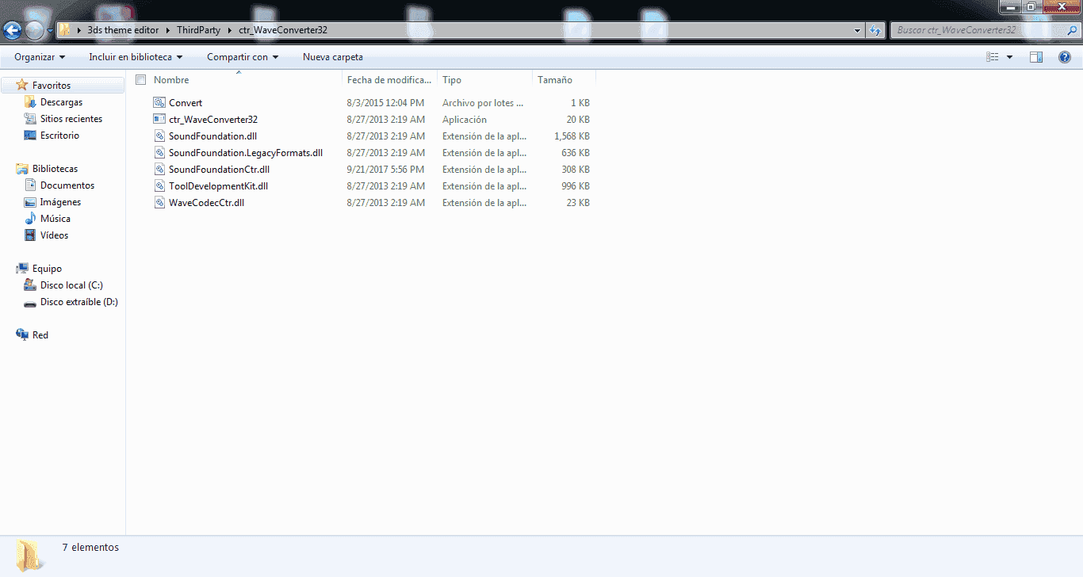Open Escritorio in the sidebar
The width and height of the screenshot is (1083, 577).
[x=59, y=136]
